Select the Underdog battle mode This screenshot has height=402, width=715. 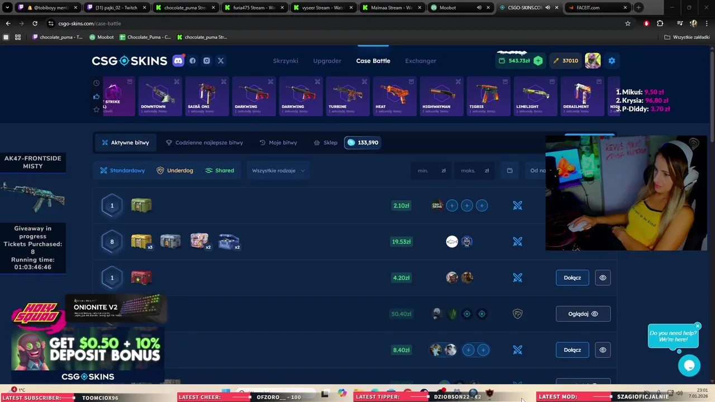(175, 170)
